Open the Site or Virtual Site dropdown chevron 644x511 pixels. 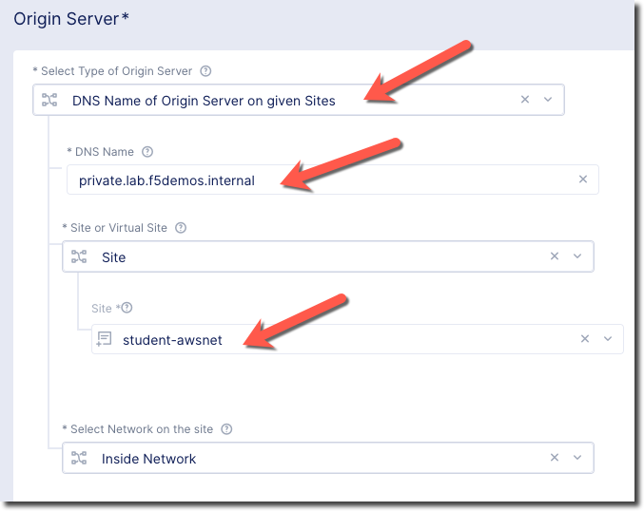click(577, 256)
